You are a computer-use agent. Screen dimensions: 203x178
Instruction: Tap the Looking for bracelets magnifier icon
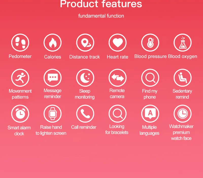[117, 114]
